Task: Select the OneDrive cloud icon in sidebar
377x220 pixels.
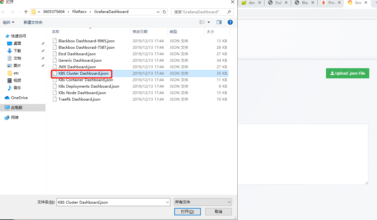Action: (7, 98)
